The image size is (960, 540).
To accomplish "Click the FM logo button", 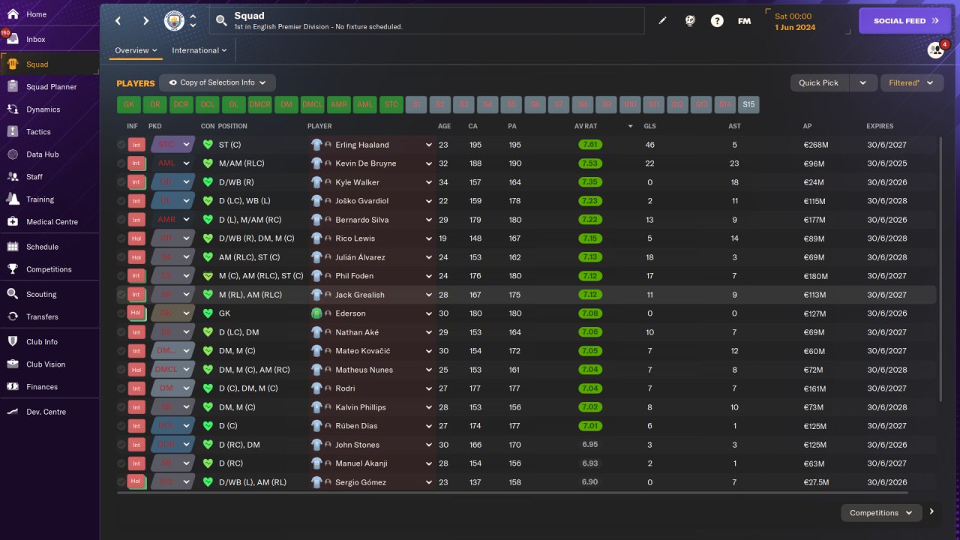I will (744, 21).
